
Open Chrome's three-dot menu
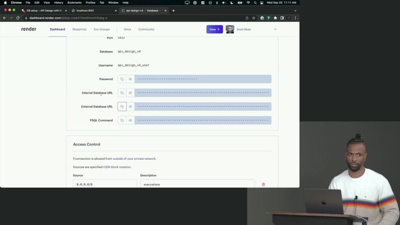[295, 18]
